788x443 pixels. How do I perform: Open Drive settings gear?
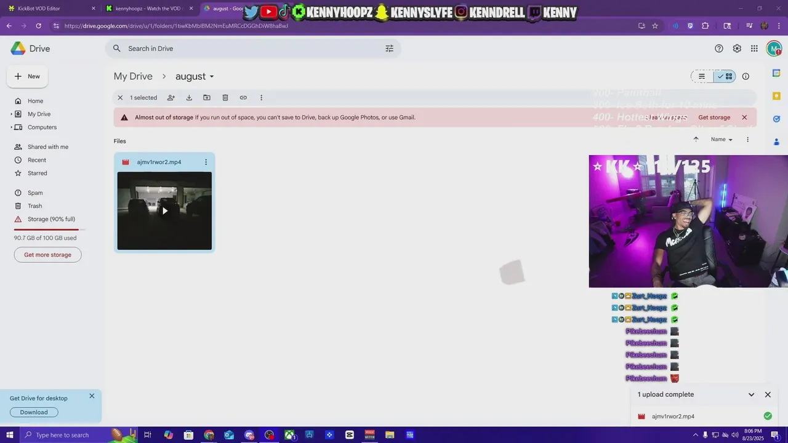point(737,49)
